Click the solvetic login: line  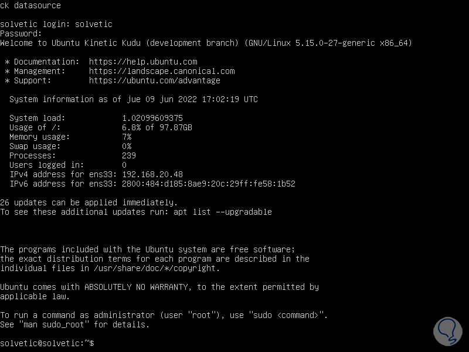click(56, 24)
